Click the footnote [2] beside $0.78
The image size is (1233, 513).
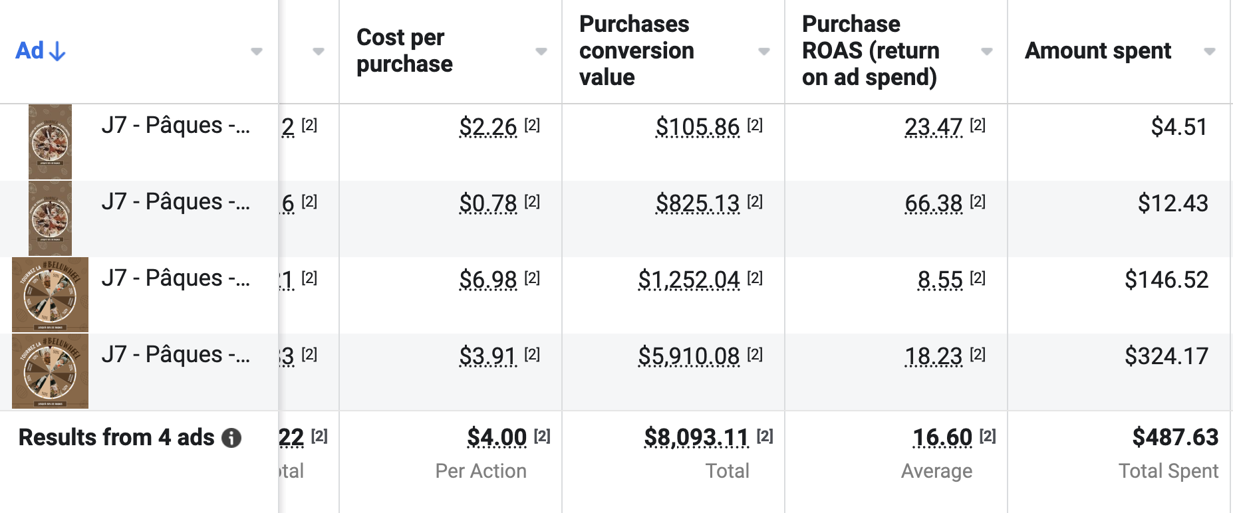(x=532, y=201)
